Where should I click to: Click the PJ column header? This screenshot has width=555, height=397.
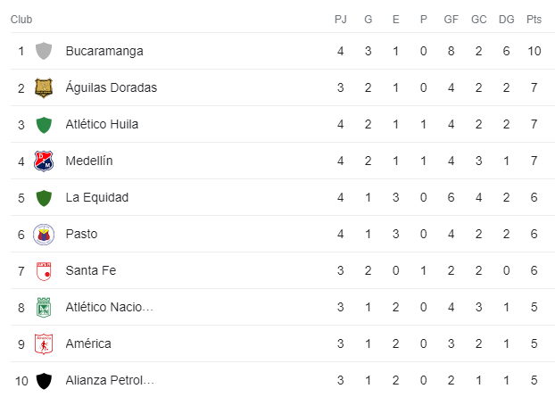click(x=340, y=19)
